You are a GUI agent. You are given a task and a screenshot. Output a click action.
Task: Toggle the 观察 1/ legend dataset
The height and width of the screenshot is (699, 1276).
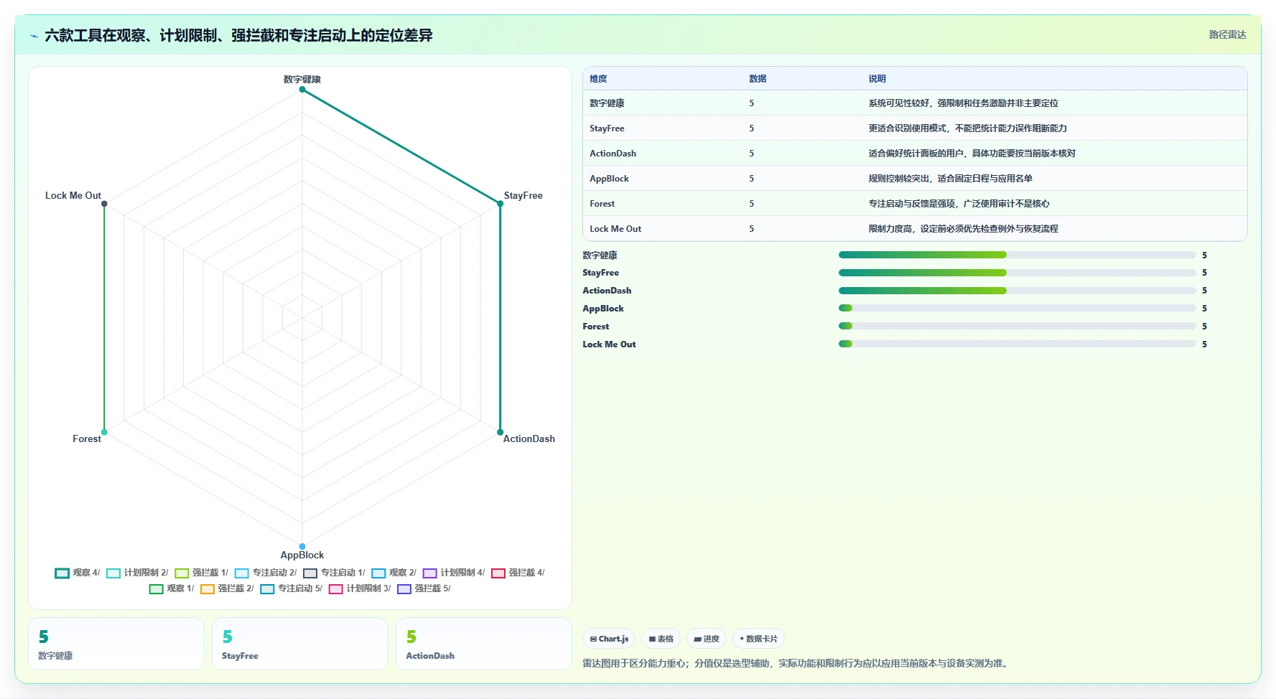tap(172, 588)
